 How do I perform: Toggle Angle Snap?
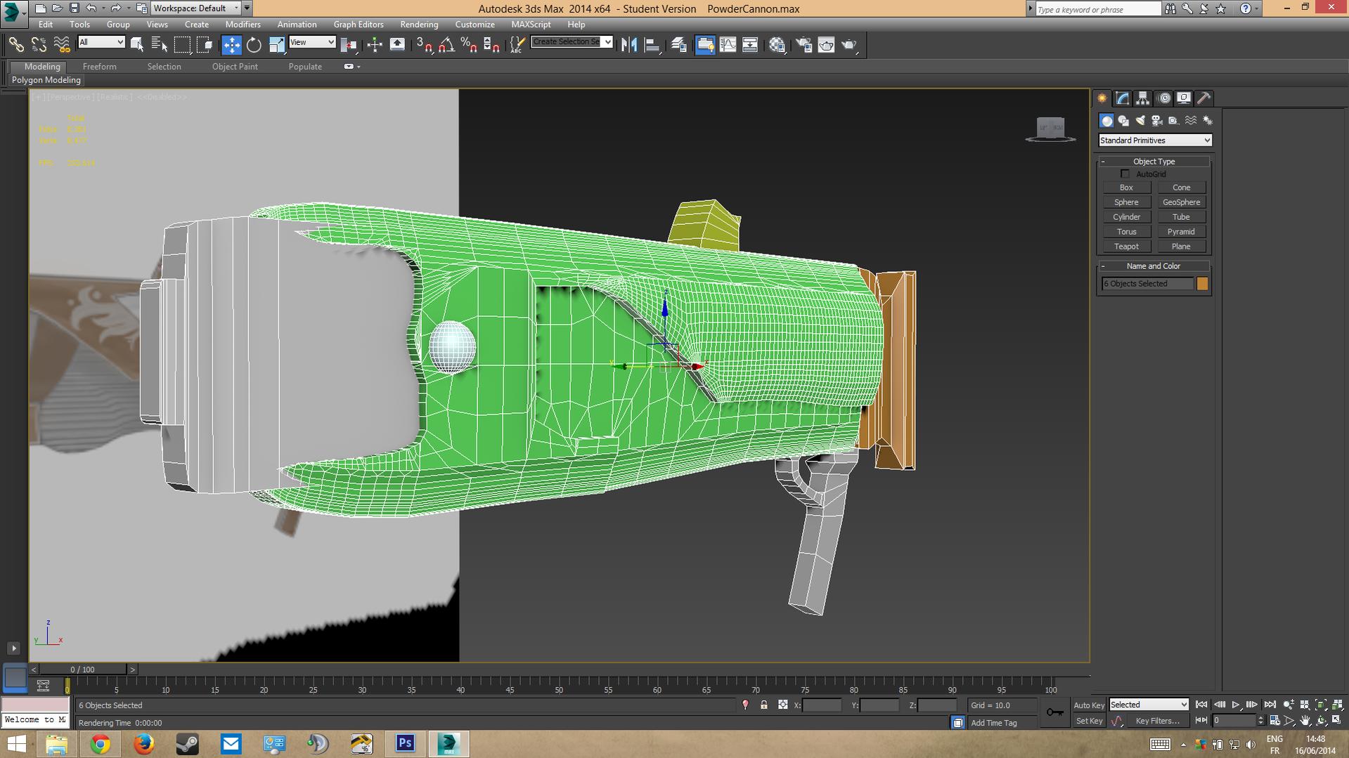(446, 45)
